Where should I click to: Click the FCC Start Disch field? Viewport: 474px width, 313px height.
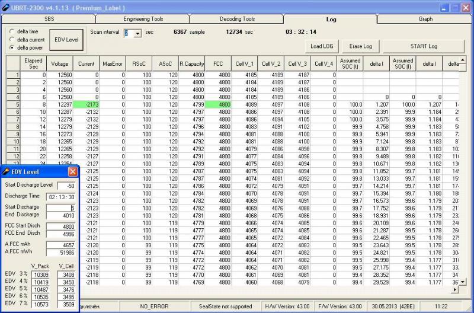[x=60, y=226]
